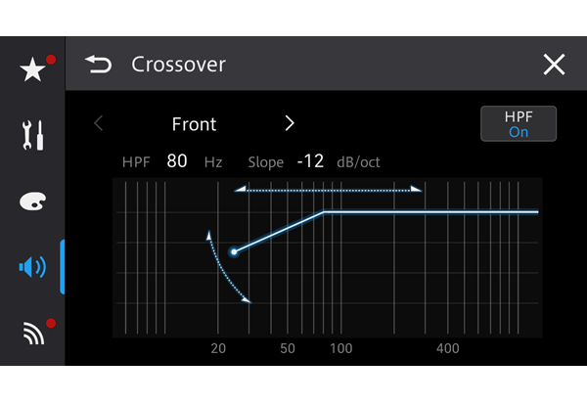Screen dimensions: 587x403
Task: Tap the right arrowhead of frequency guide
Action: 417,189
